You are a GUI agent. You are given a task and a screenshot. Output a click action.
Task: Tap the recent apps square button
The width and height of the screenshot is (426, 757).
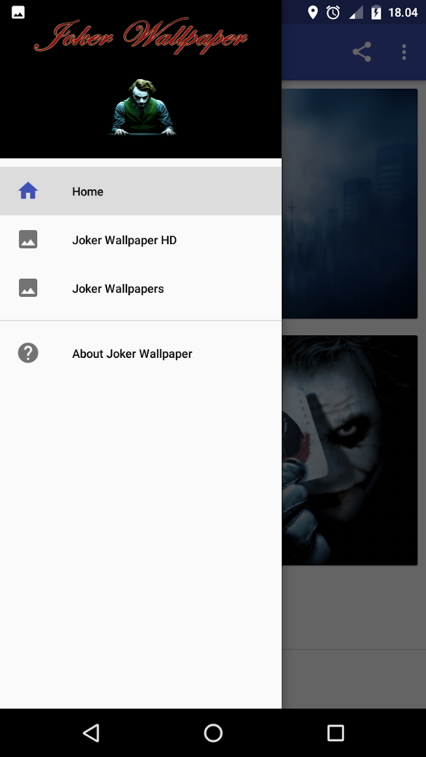tap(335, 733)
